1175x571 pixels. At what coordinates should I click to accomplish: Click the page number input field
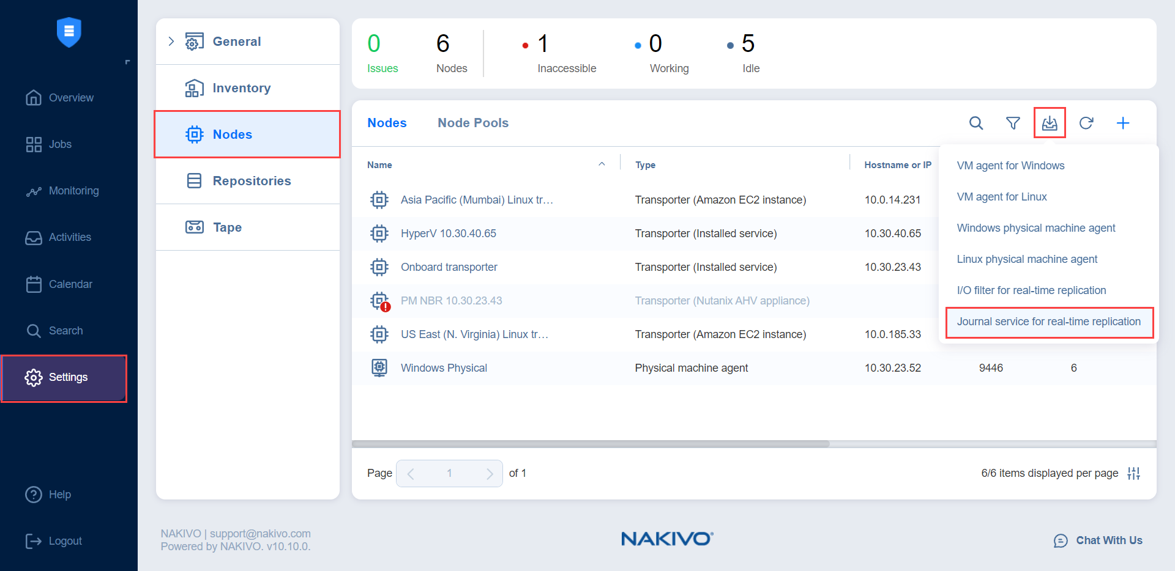pos(449,474)
